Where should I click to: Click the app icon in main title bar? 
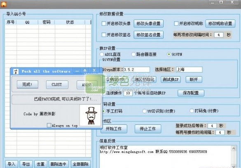4,4
